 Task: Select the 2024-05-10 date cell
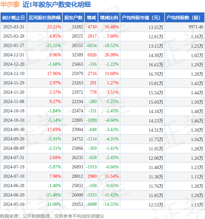(x=14, y=204)
